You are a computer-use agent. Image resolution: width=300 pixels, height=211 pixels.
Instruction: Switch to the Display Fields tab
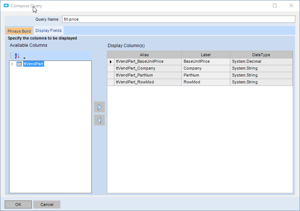48,30
